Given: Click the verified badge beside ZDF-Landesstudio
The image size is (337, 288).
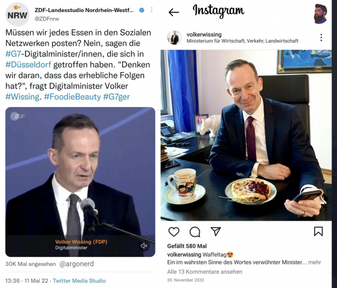Looking at the screenshot, I should click(x=142, y=10).
